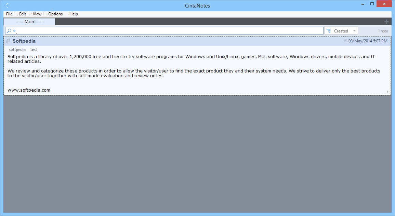Click the paragraph starting 'We review and categorize'
This screenshot has height=216, width=395.
(x=194, y=73)
